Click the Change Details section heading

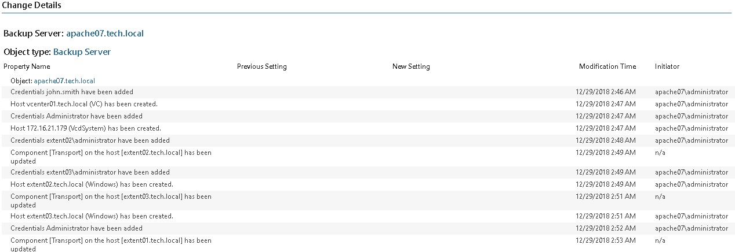coord(32,5)
